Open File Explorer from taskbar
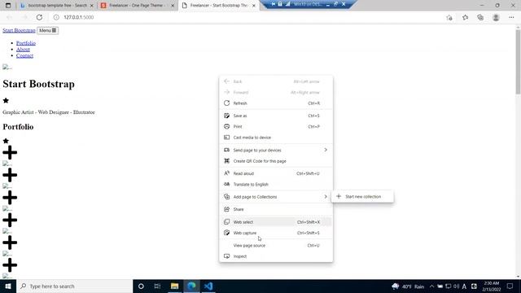This screenshot has height=293, width=521. pos(174,286)
